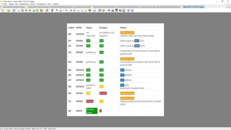Click the 'Notes' column header in image
Viewport: 231px width, 130px height.
[123, 27]
